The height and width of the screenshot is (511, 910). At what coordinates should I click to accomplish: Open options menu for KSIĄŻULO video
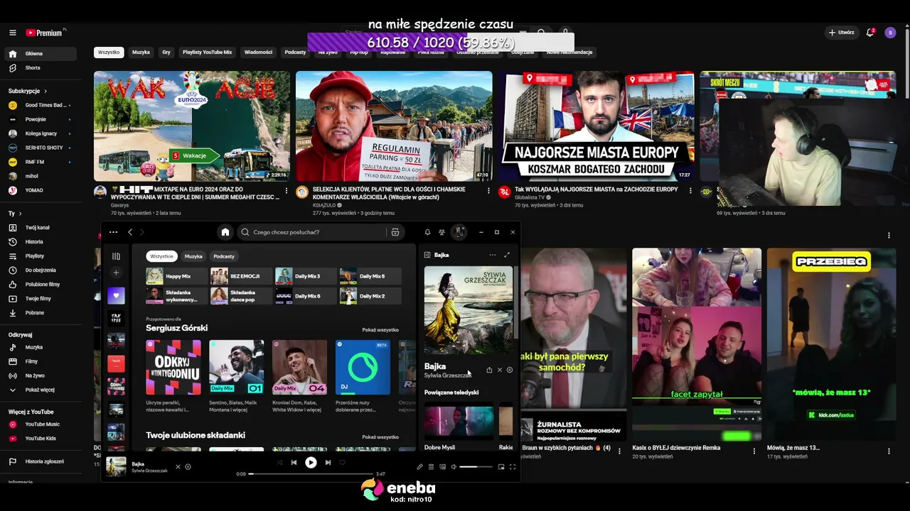(488, 191)
